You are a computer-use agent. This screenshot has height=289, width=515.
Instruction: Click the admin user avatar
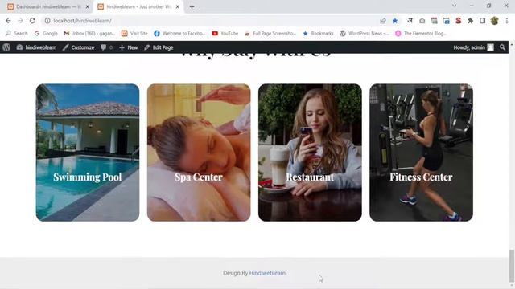click(490, 47)
